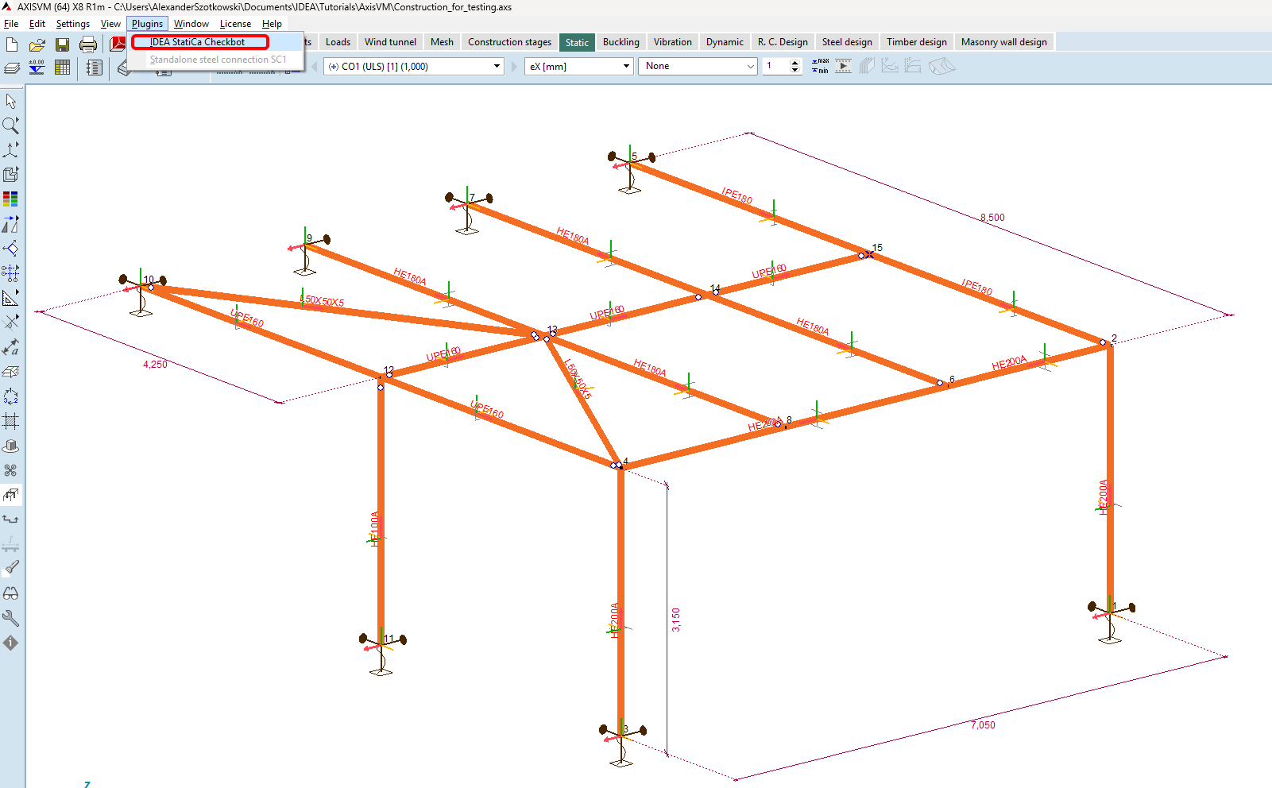Switch to the Mesh tab
This screenshot has height=788, width=1272.
(442, 42)
